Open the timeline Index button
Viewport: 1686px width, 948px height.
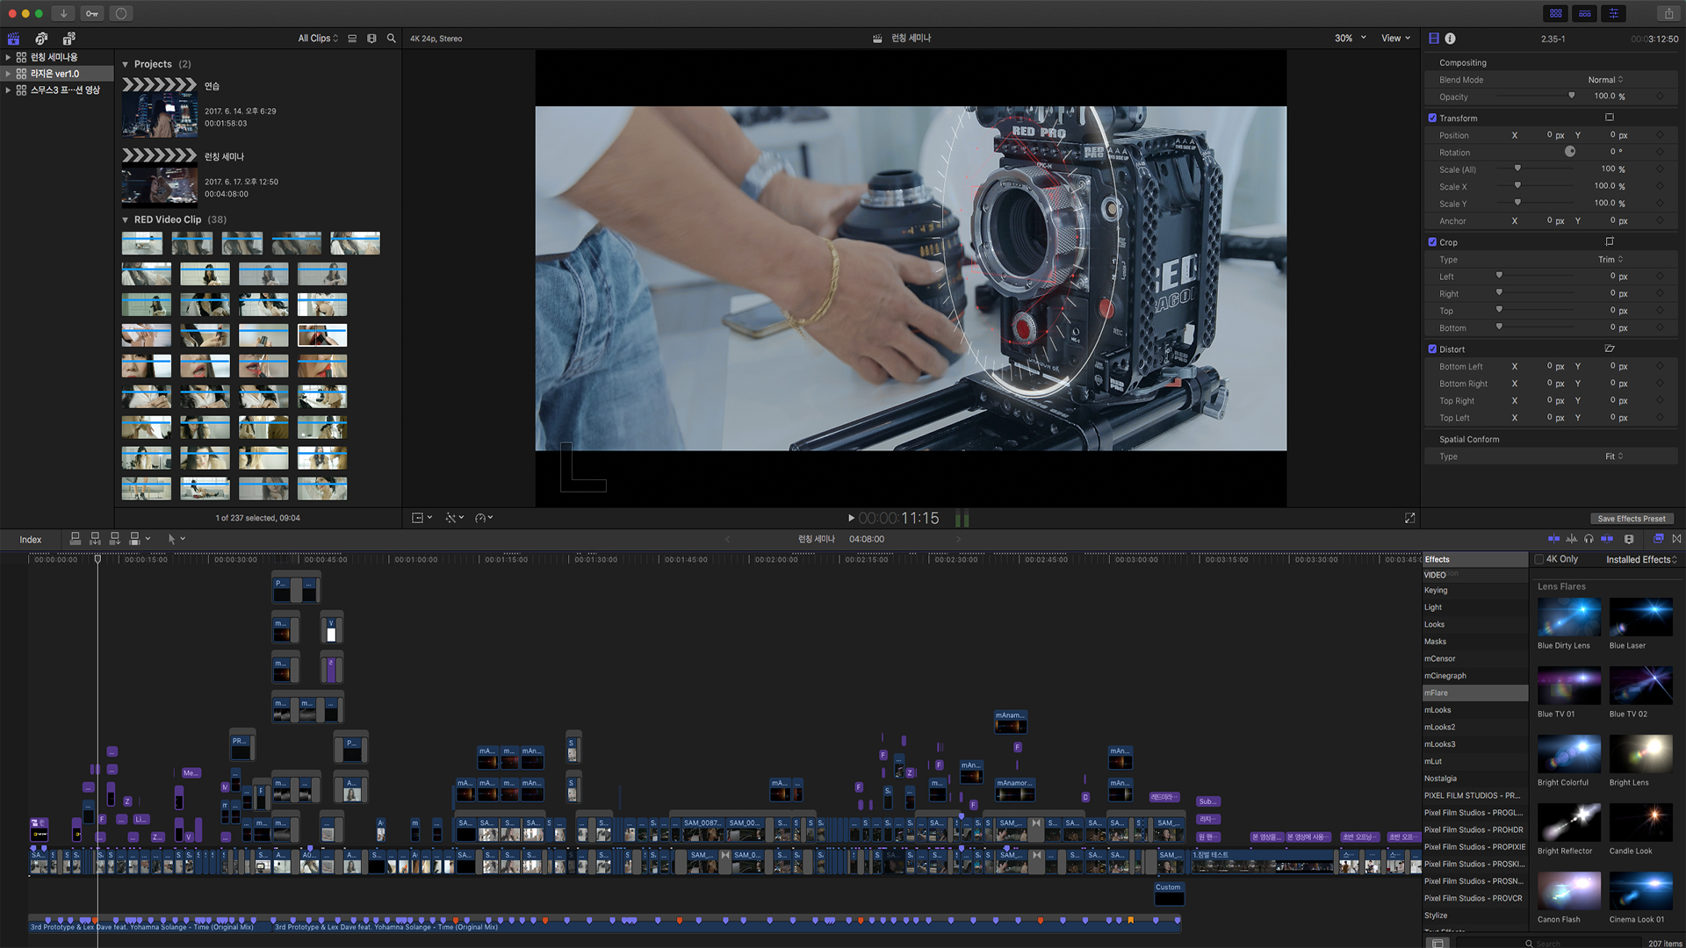point(31,540)
